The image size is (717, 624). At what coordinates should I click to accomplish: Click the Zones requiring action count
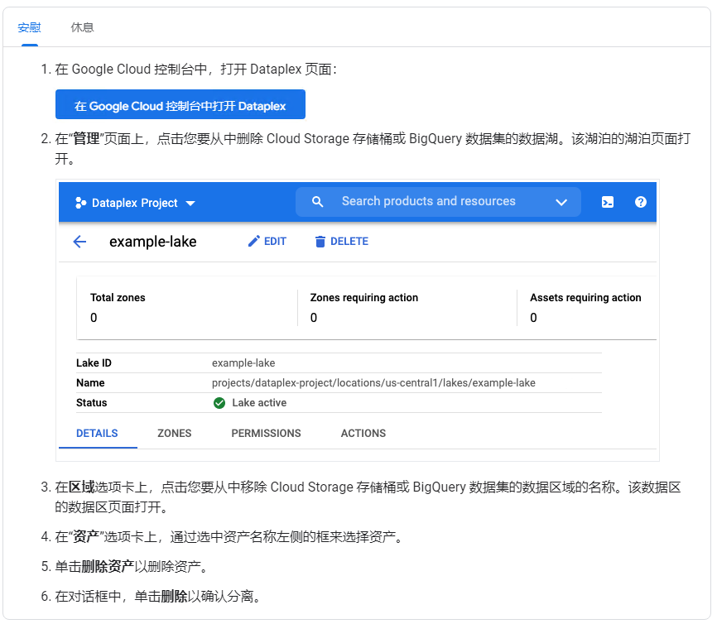pos(314,318)
